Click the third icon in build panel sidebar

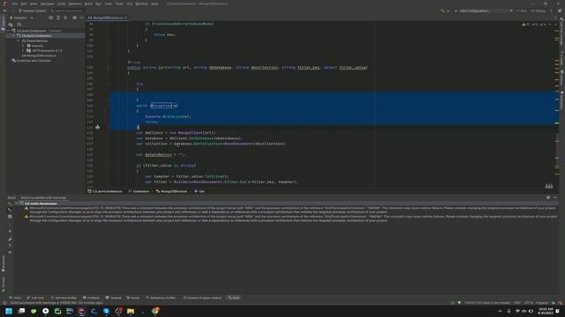coord(10,217)
